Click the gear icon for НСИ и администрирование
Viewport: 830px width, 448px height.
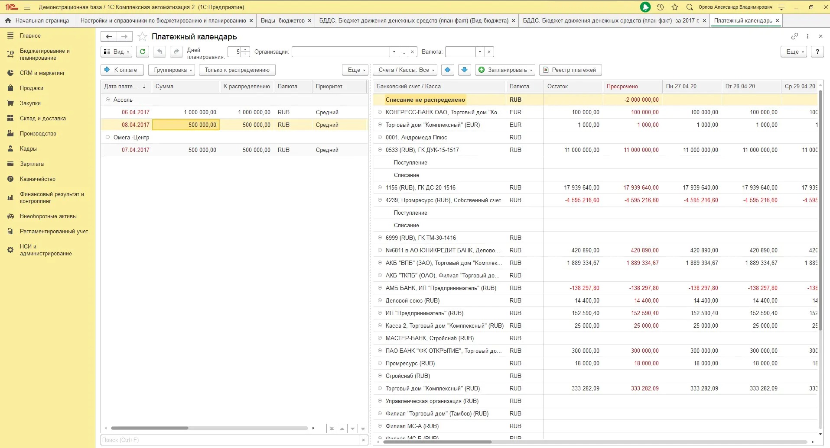pos(10,250)
